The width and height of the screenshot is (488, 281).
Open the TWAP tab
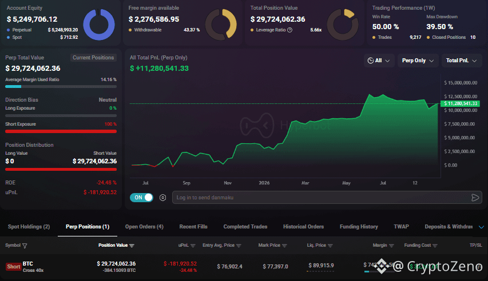tap(401, 227)
